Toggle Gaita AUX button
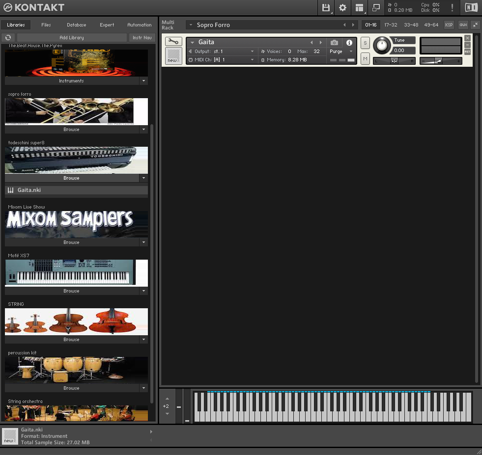The image size is (482, 455). point(467,52)
